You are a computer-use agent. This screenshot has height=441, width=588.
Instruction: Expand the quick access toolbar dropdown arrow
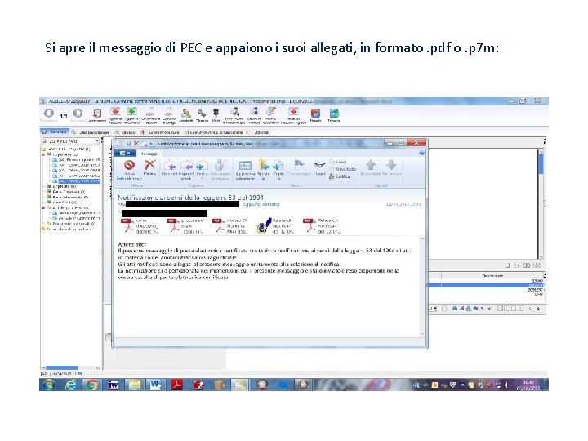[x=151, y=144]
